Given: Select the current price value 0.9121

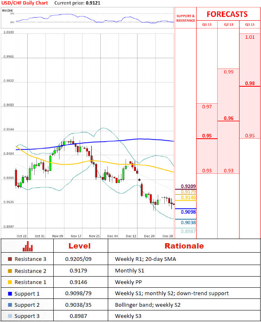Looking at the screenshot, I should (x=93, y=3).
